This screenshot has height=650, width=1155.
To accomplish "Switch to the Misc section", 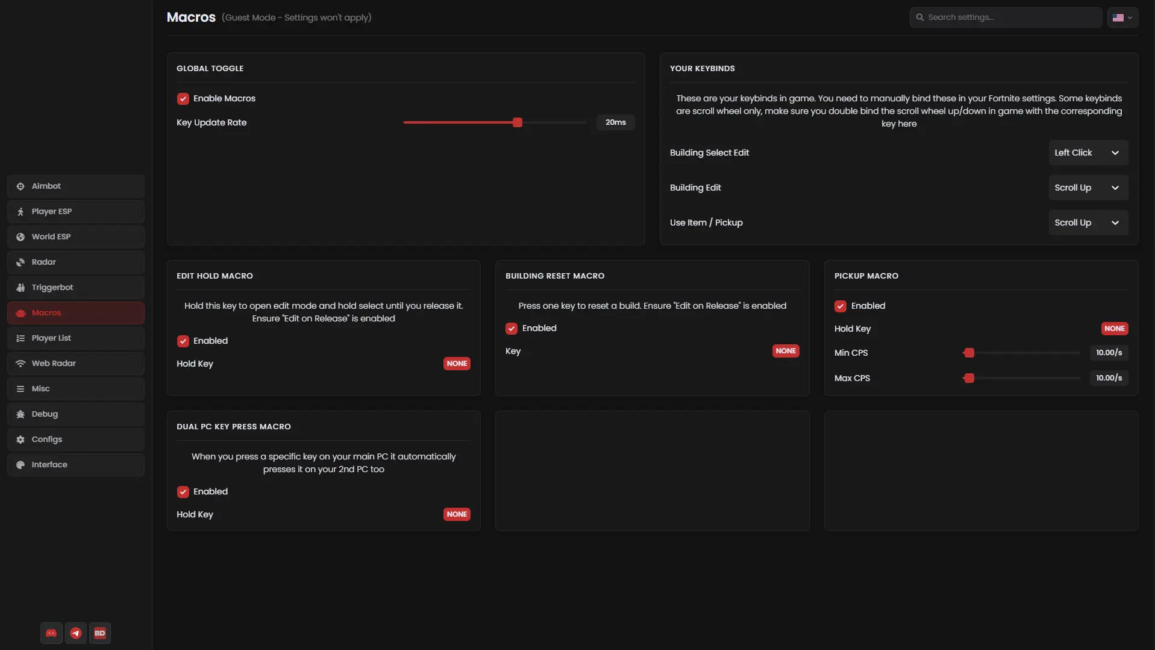I will tap(76, 389).
